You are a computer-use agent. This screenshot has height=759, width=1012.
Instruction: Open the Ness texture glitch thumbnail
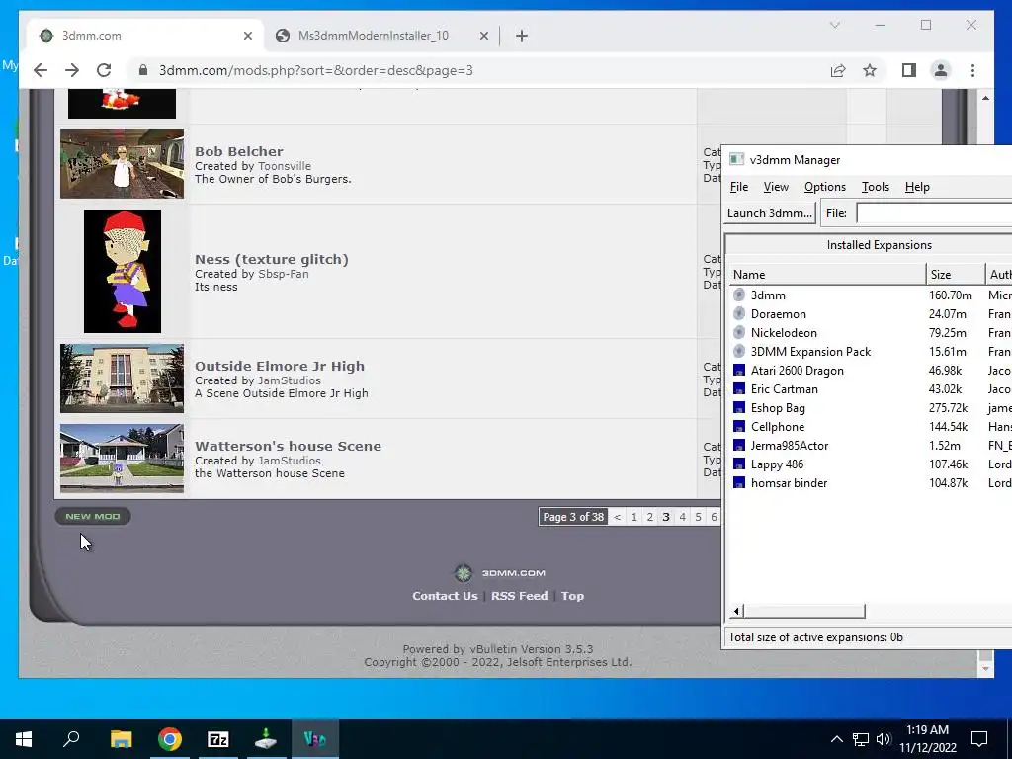point(123,271)
